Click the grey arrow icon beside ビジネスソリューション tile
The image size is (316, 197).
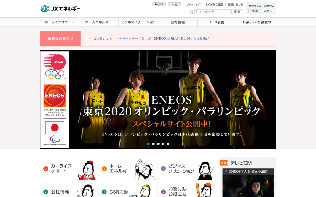coord(164,169)
